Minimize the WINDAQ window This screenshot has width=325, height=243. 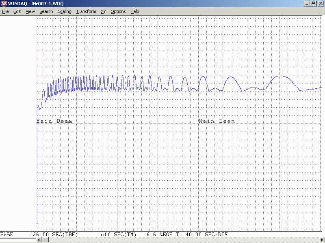307,3
